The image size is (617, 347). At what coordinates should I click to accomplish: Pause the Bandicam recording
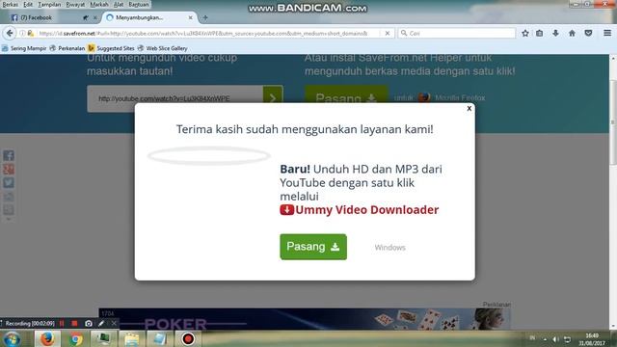[x=62, y=324]
